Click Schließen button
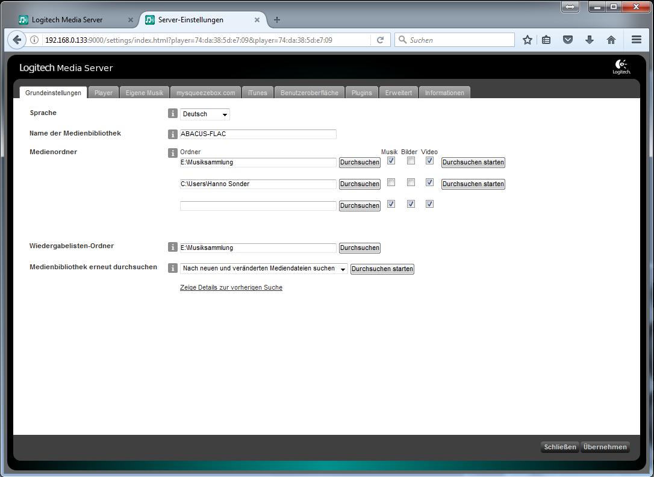 point(559,447)
